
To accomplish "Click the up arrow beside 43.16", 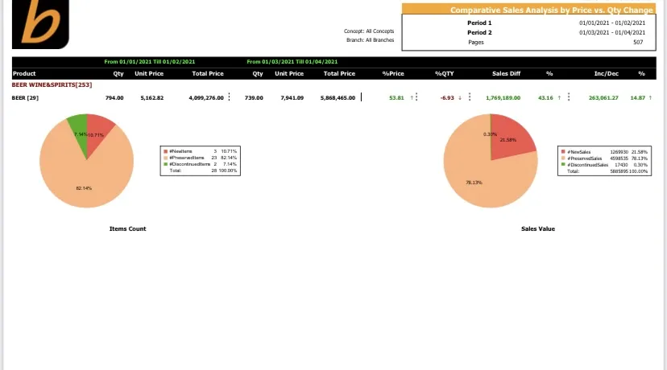I will click(x=559, y=97).
